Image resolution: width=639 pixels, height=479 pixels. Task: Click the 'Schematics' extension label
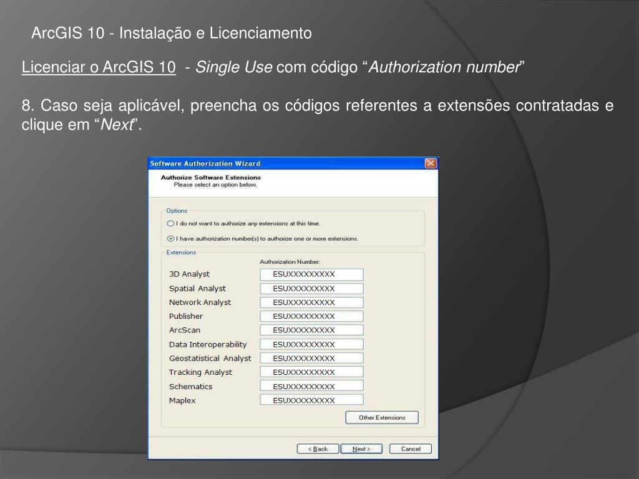click(190, 387)
